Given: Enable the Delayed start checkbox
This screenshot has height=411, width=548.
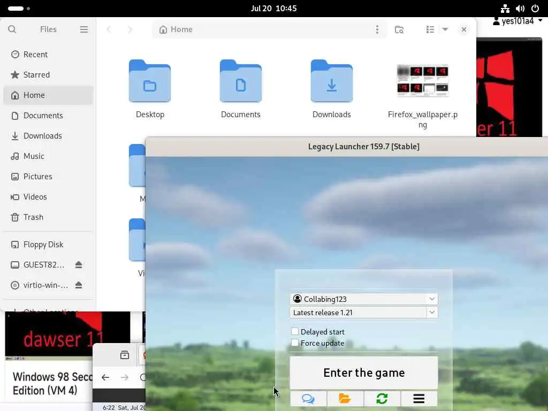Looking at the screenshot, I should 295,331.
